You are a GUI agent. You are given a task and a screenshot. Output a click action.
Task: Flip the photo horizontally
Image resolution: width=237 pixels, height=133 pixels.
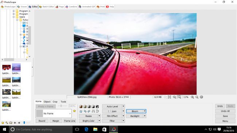coord(93,111)
